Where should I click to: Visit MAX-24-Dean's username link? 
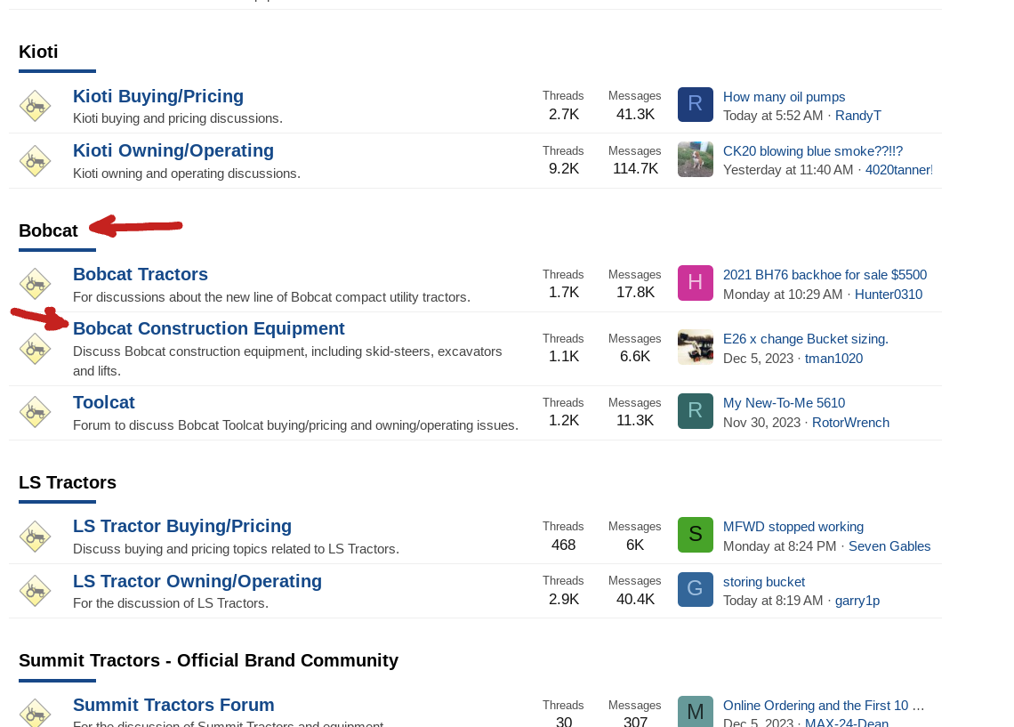point(847,722)
